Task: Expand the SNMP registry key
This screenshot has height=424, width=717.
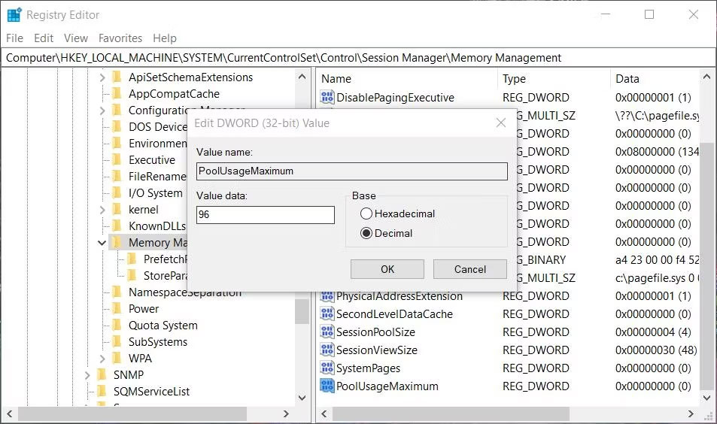Action: [x=87, y=375]
